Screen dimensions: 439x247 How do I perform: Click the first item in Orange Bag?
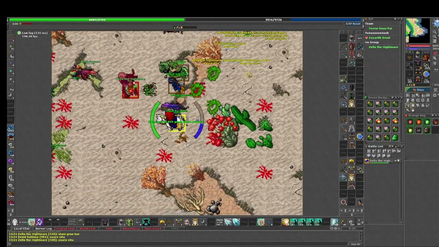click(411, 122)
